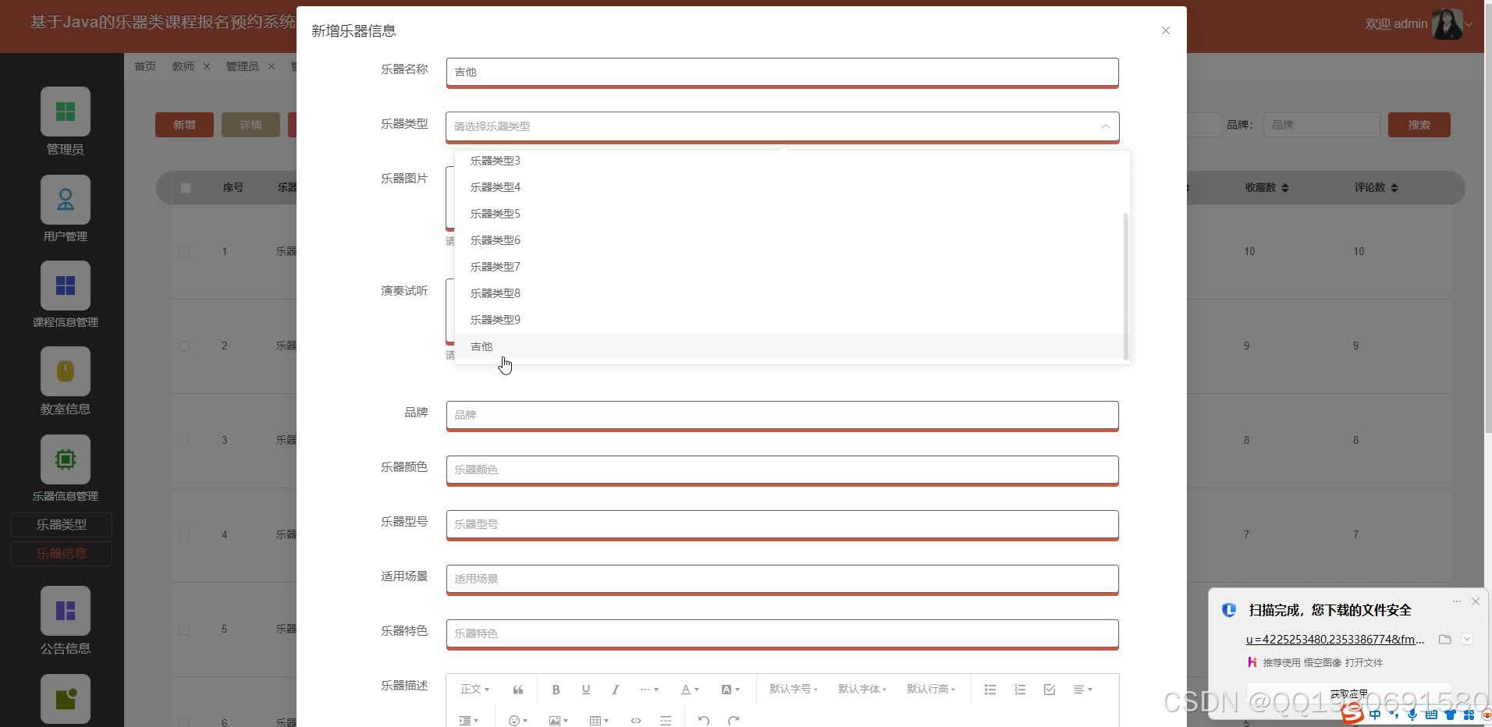Insert a code block in editor
The image size is (1492, 727).
tap(636, 721)
